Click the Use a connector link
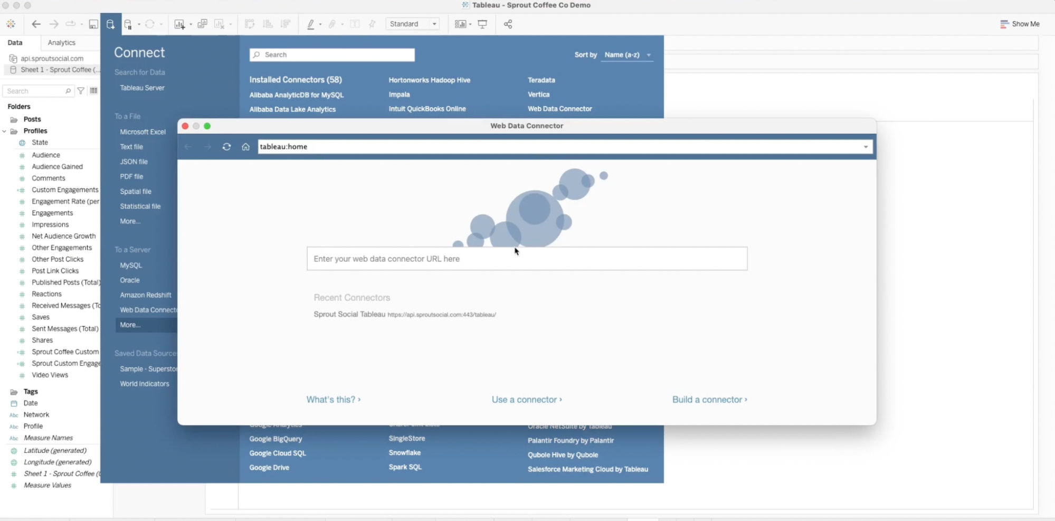1055x521 pixels. point(527,400)
